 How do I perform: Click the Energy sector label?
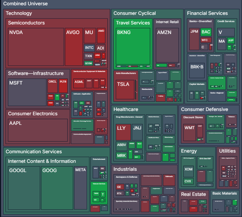[x=189, y=151]
